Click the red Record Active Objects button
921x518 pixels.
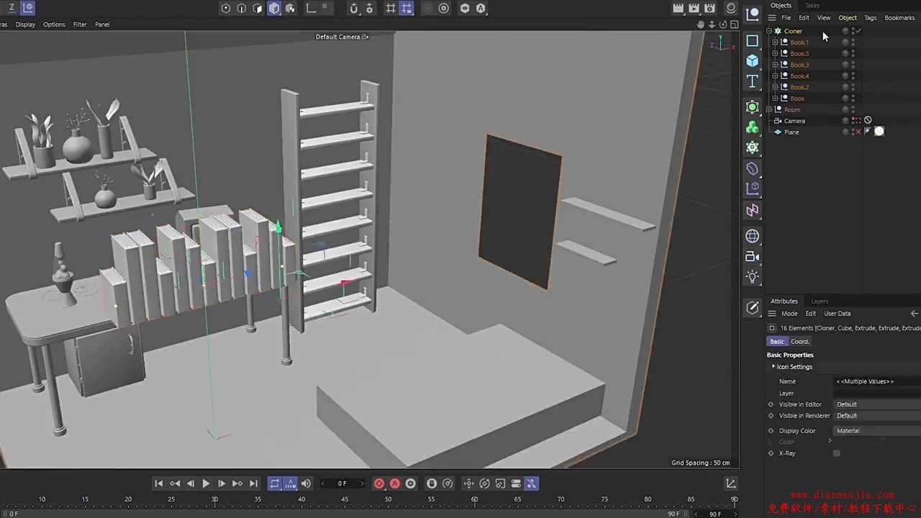pos(379,483)
